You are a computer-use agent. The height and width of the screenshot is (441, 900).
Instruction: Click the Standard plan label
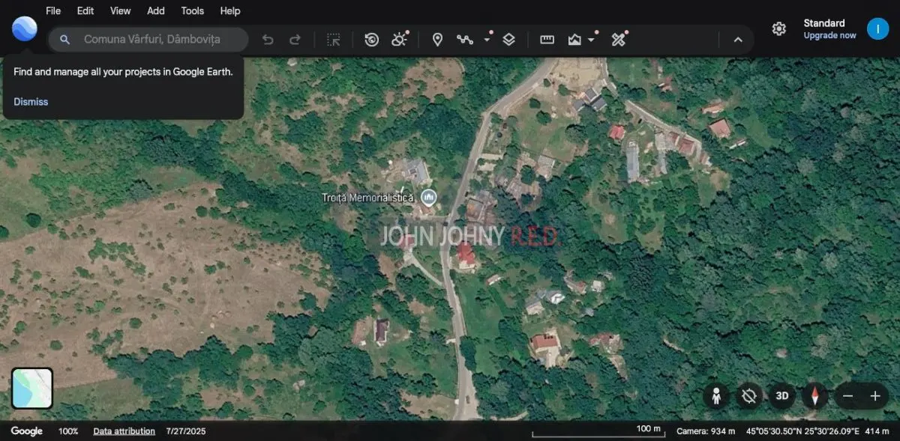824,23
